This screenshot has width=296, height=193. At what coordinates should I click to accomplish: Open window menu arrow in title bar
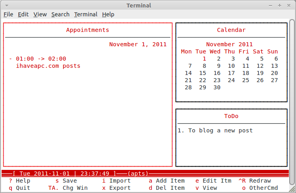[x=7, y=6]
